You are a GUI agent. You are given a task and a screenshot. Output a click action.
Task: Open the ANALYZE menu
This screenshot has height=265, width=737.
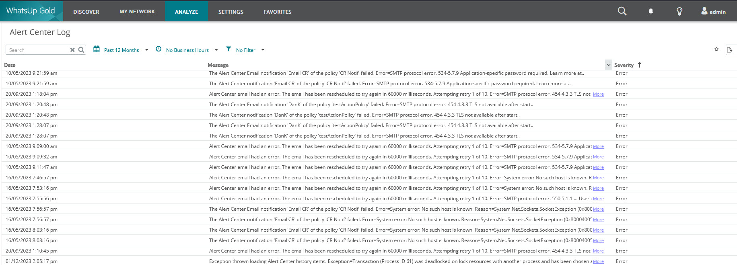coord(187,12)
